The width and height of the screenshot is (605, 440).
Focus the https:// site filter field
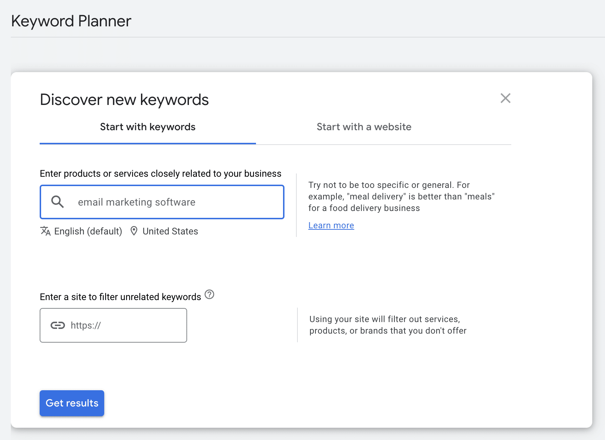[x=113, y=325]
